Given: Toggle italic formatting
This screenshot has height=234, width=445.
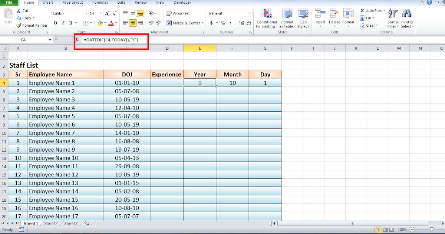Looking at the screenshot, I should [x=62, y=23].
